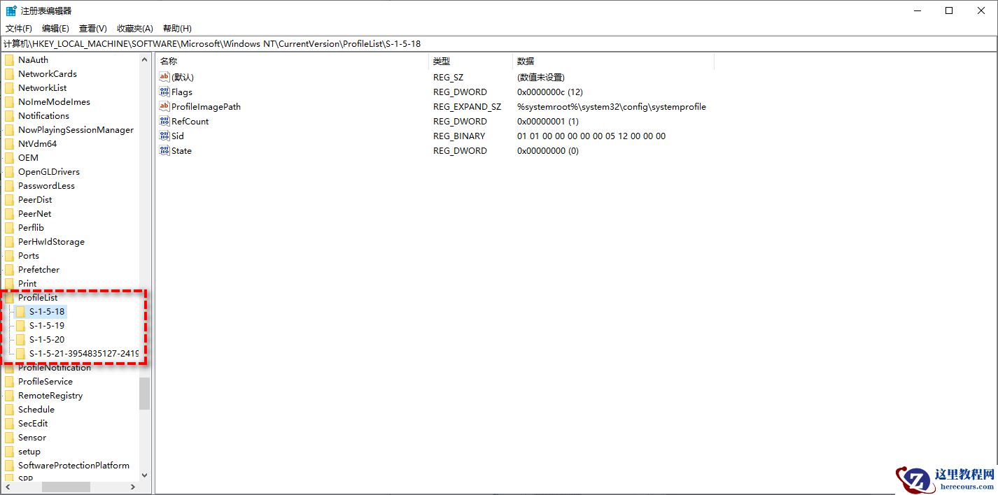Select the S-1-5-21-3954835127 key
The height and width of the screenshot is (495, 998).
(x=80, y=353)
